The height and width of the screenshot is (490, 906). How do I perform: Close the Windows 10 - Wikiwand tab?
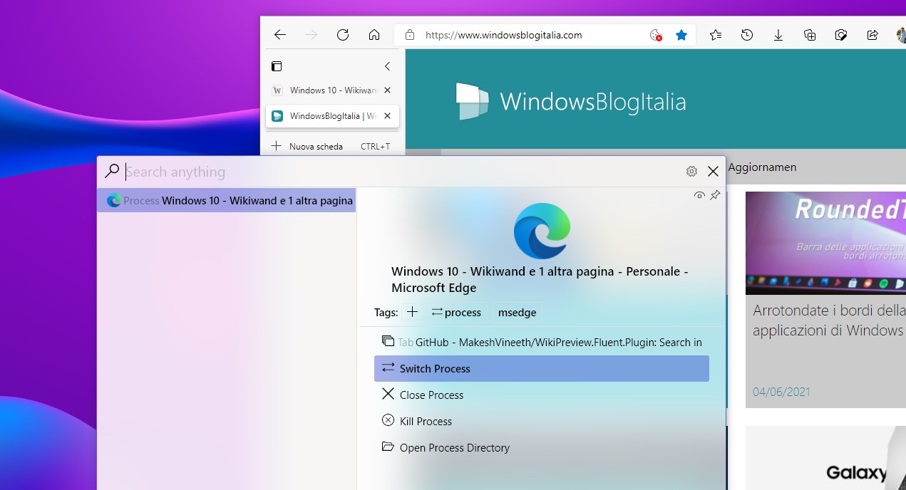(x=387, y=90)
